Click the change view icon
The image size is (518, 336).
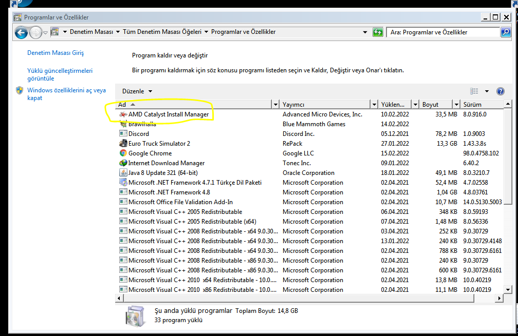pos(474,91)
